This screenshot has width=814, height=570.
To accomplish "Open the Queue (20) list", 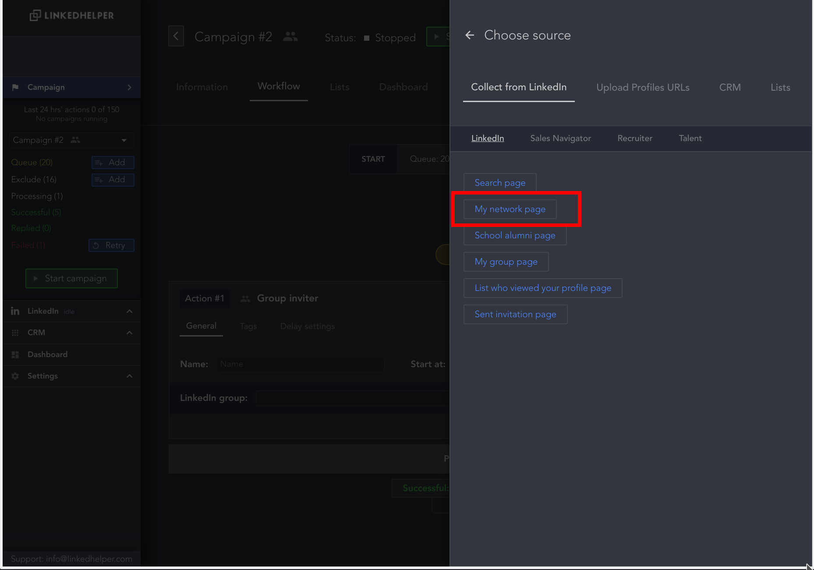I will (32, 163).
